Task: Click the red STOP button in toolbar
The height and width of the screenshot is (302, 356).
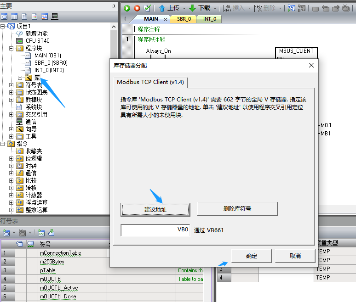Action: [137, 8]
